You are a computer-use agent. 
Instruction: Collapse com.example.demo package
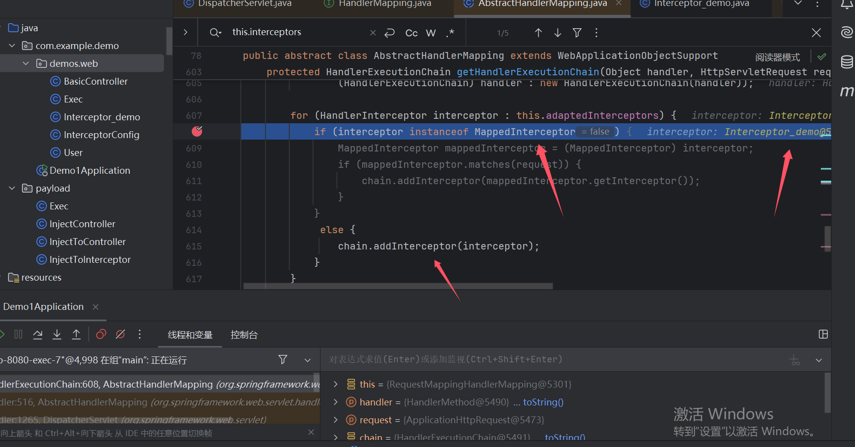(12, 46)
